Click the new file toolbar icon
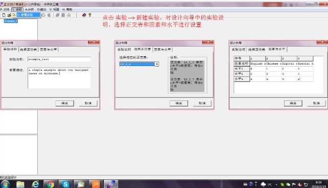 coord(4,15)
